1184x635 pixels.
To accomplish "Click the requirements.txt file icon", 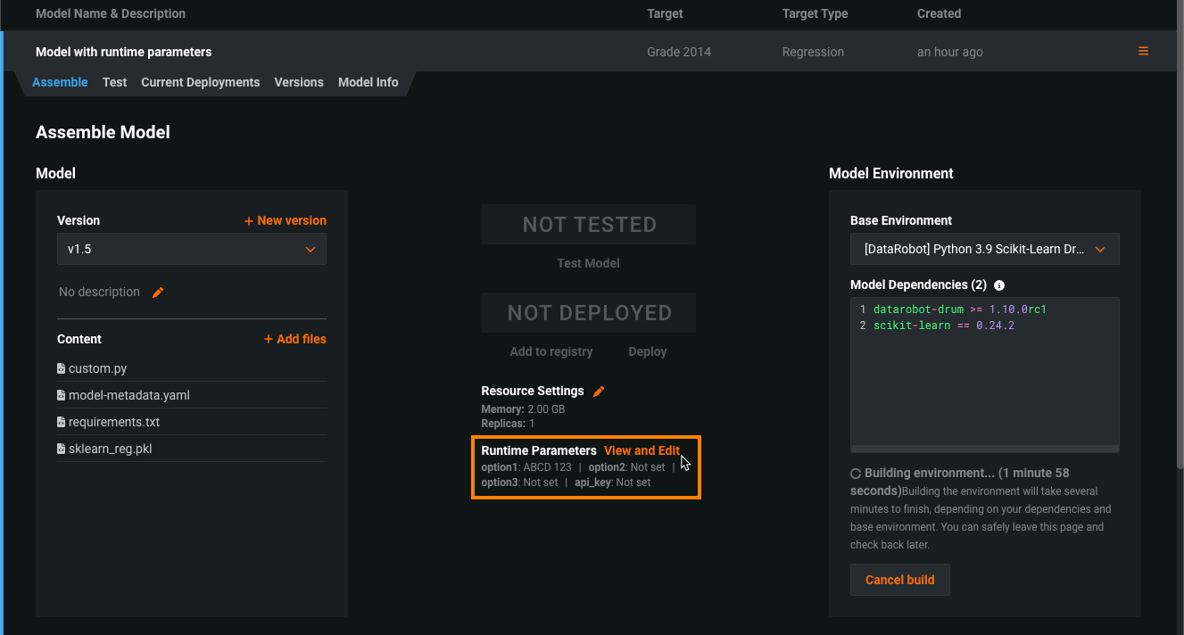I will coord(61,422).
